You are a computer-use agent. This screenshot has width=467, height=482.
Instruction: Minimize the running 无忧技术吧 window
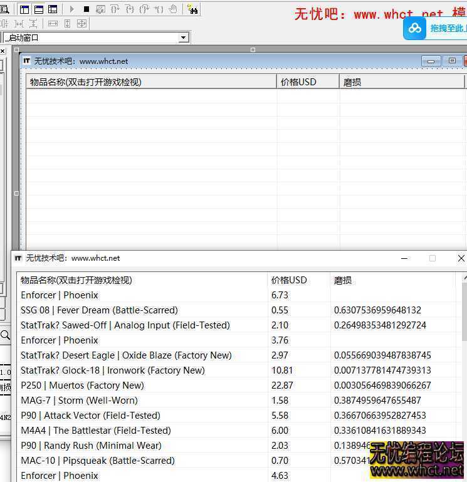(x=404, y=258)
